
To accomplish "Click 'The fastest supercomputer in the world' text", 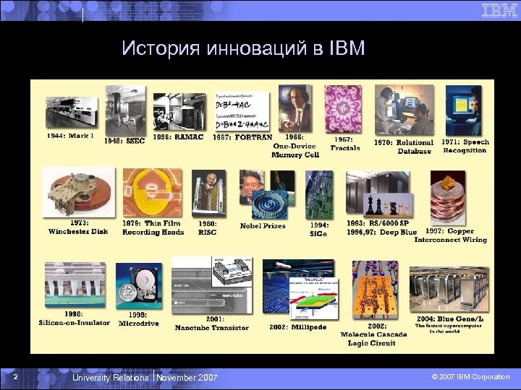I will pyautogui.click(x=448, y=329).
